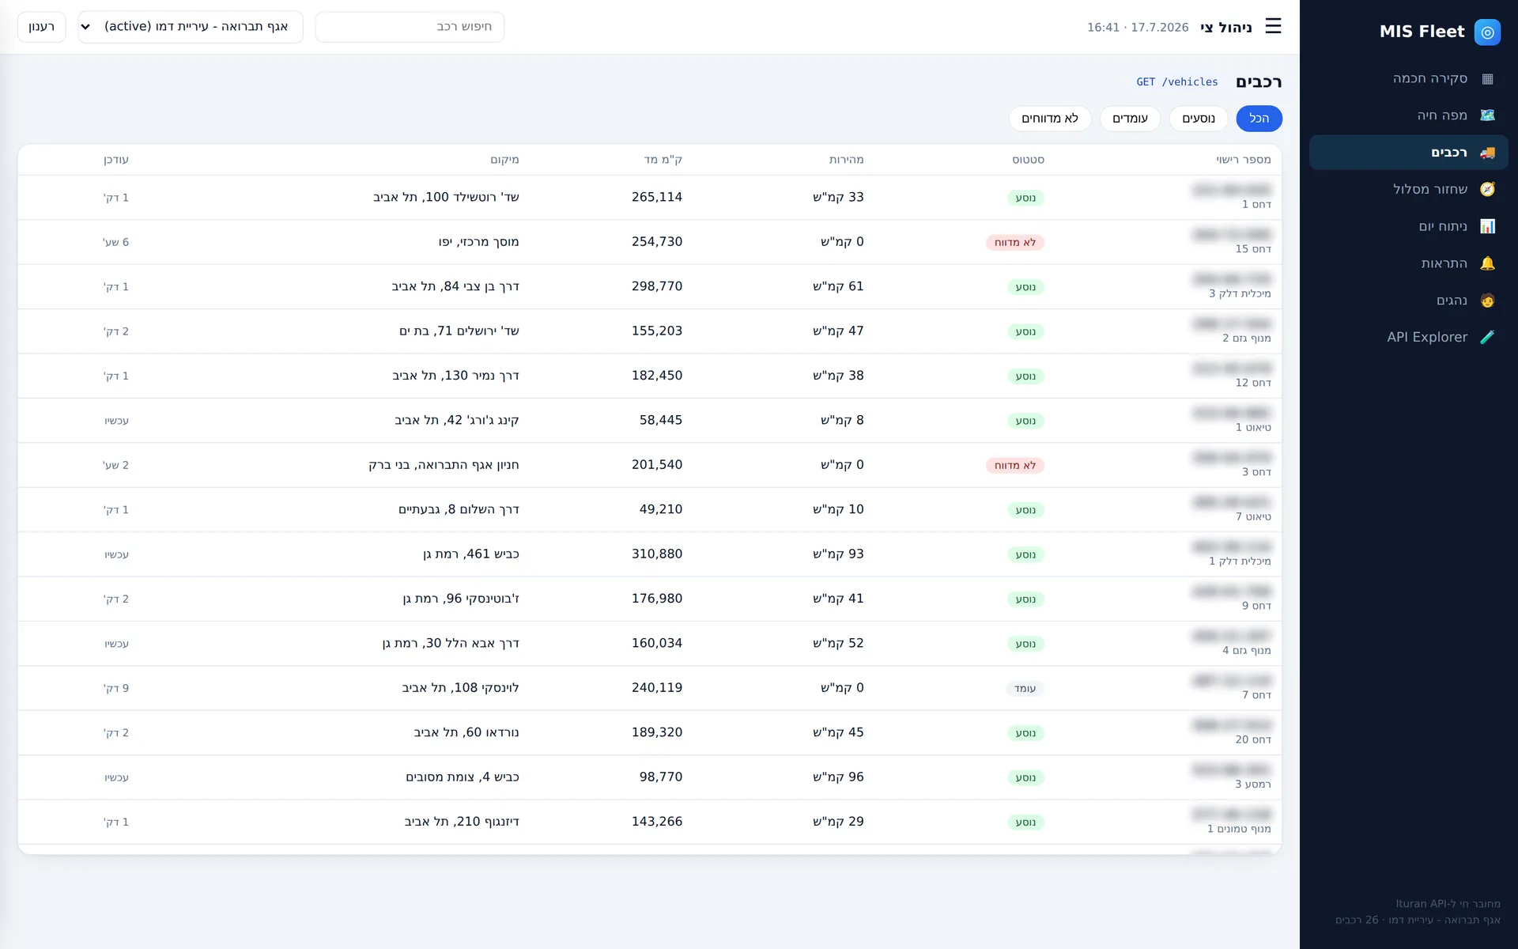Click the GET /vehicles endpoint label
This screenshot has width=1518, height=949.
tap(1177, 82)
